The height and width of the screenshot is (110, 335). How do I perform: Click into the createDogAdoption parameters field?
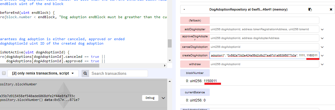pos(264,55)
